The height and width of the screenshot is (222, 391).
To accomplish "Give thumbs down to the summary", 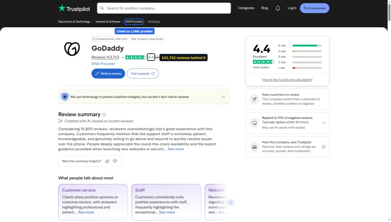I will 115,161.
